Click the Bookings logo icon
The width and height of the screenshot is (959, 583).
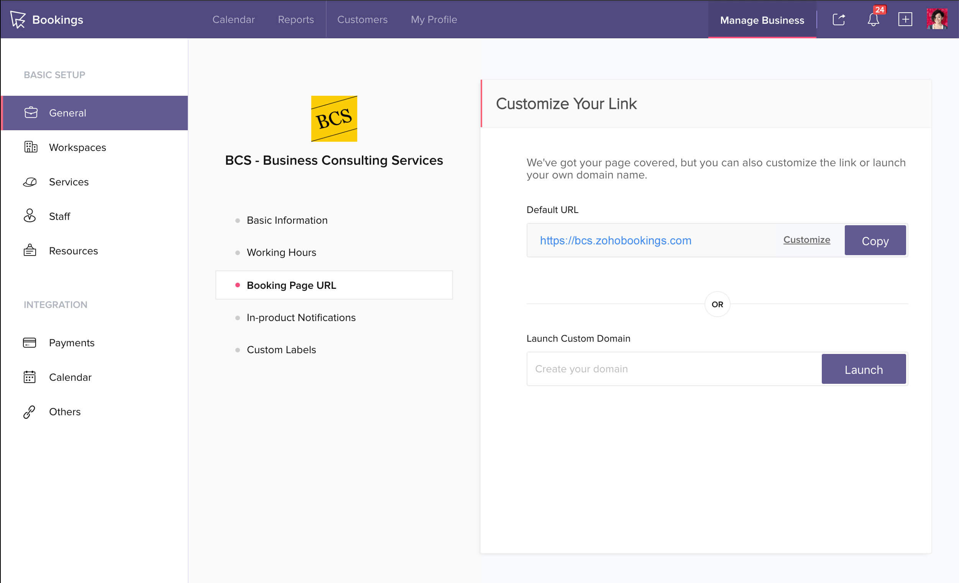pyautogui.click(x=18, y=20)
